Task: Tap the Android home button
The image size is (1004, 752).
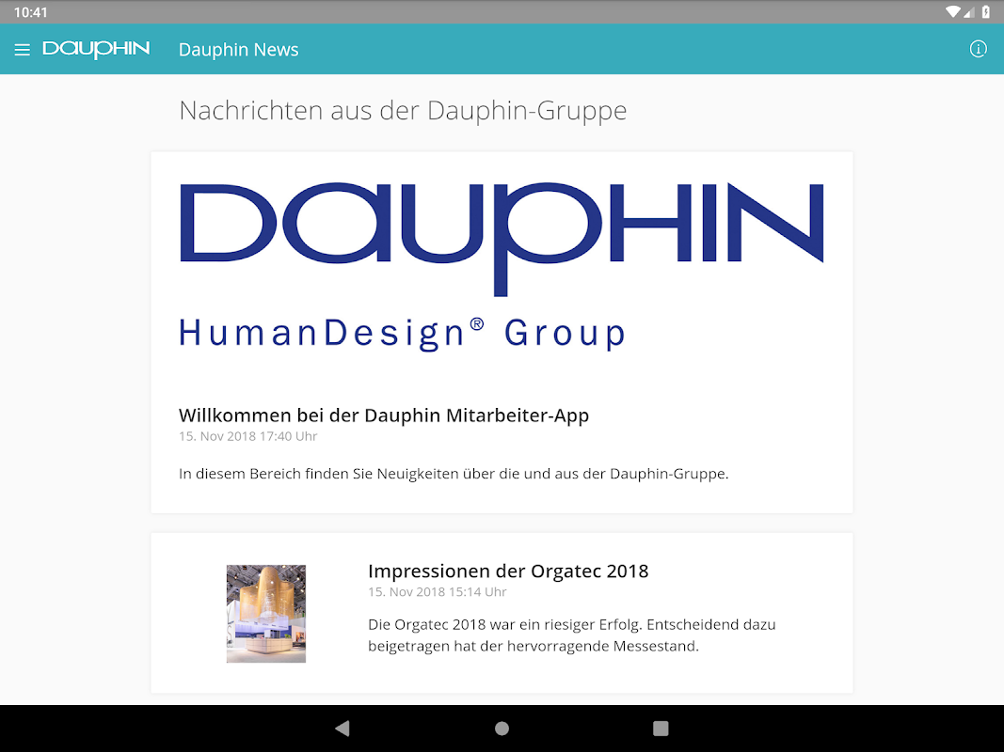Action: [502, 728]
